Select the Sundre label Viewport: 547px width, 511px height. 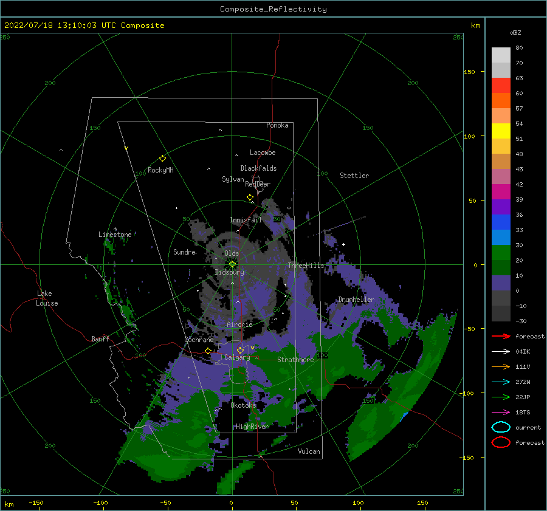[x=185, y=252]
